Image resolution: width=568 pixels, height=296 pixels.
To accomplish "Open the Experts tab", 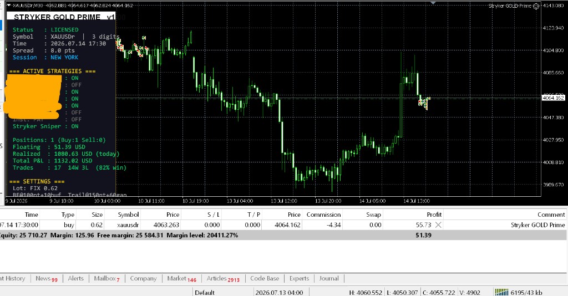I will tap(299, 278).
